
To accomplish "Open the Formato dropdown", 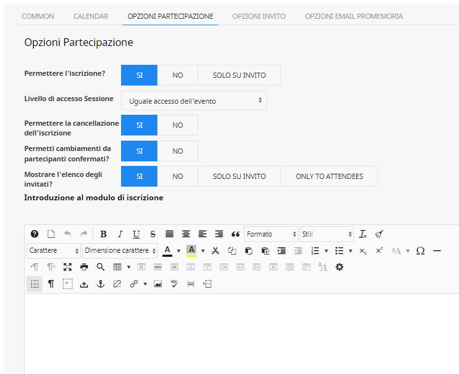I will tap(271, 234).
